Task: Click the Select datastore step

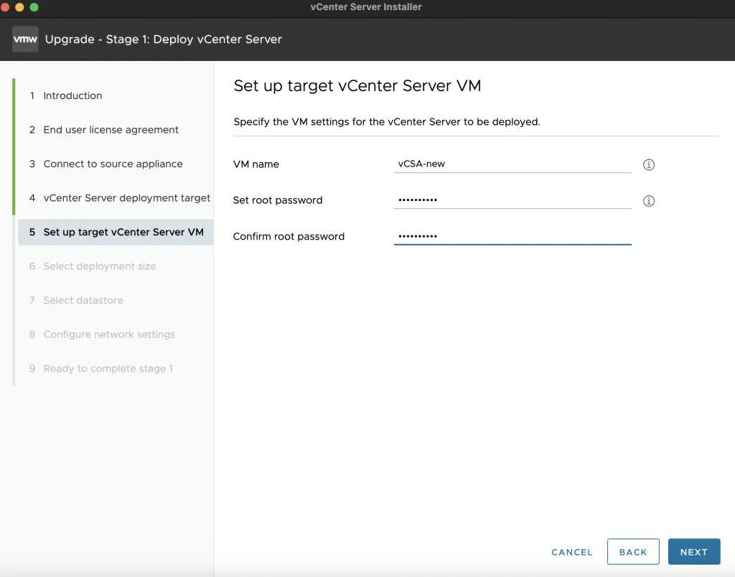Action: pyautogui.click(x=83, y=300)
